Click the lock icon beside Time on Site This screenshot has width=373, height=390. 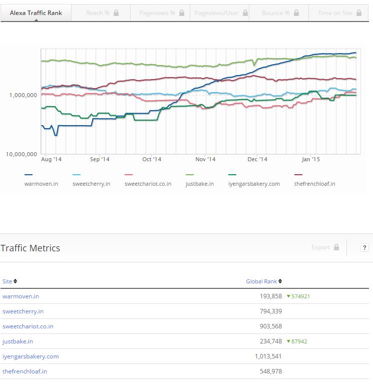[359, 13]
